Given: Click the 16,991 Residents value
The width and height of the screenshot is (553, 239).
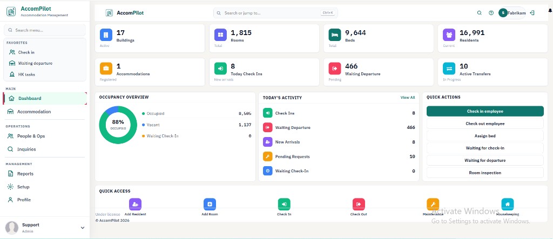Looking at the screenshot, I should click(472, 33).
